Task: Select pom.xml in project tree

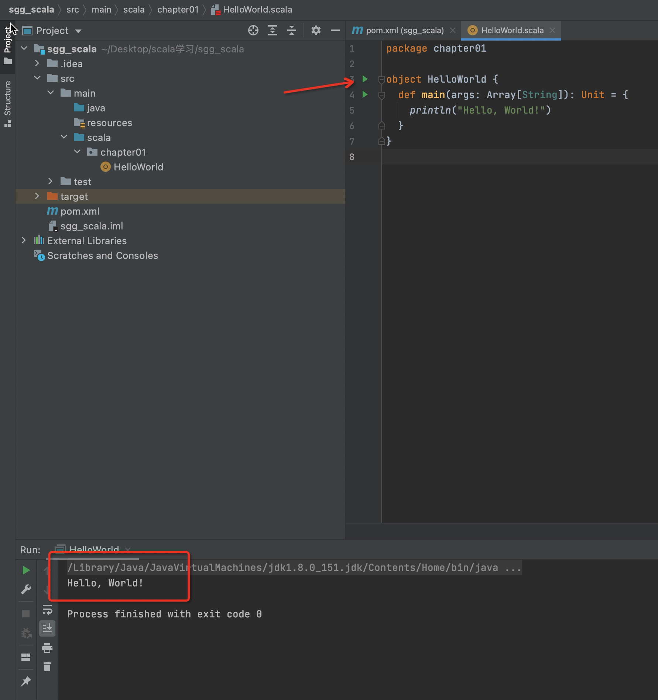Action: (80, 211)
